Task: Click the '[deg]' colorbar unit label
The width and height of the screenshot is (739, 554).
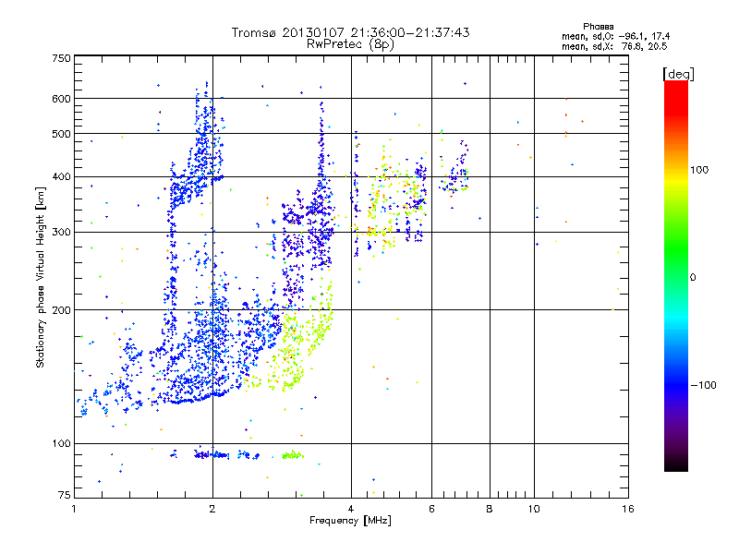Action: coord(678,74)
